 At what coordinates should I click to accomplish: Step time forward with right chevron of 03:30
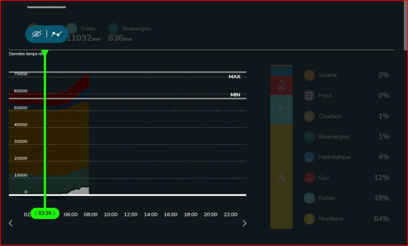pyautogui.click(x=54, y=213)
